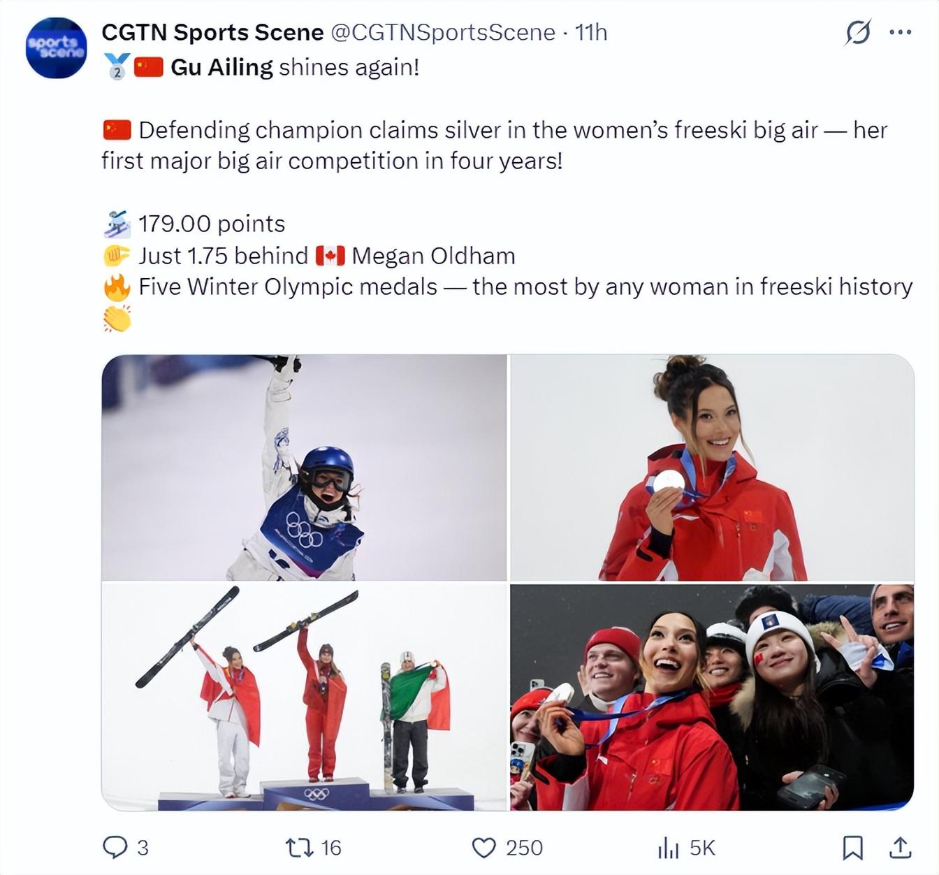Click the 5K views count
The height and width of the screenshot is (875, 939).
(x=702, y=848)
